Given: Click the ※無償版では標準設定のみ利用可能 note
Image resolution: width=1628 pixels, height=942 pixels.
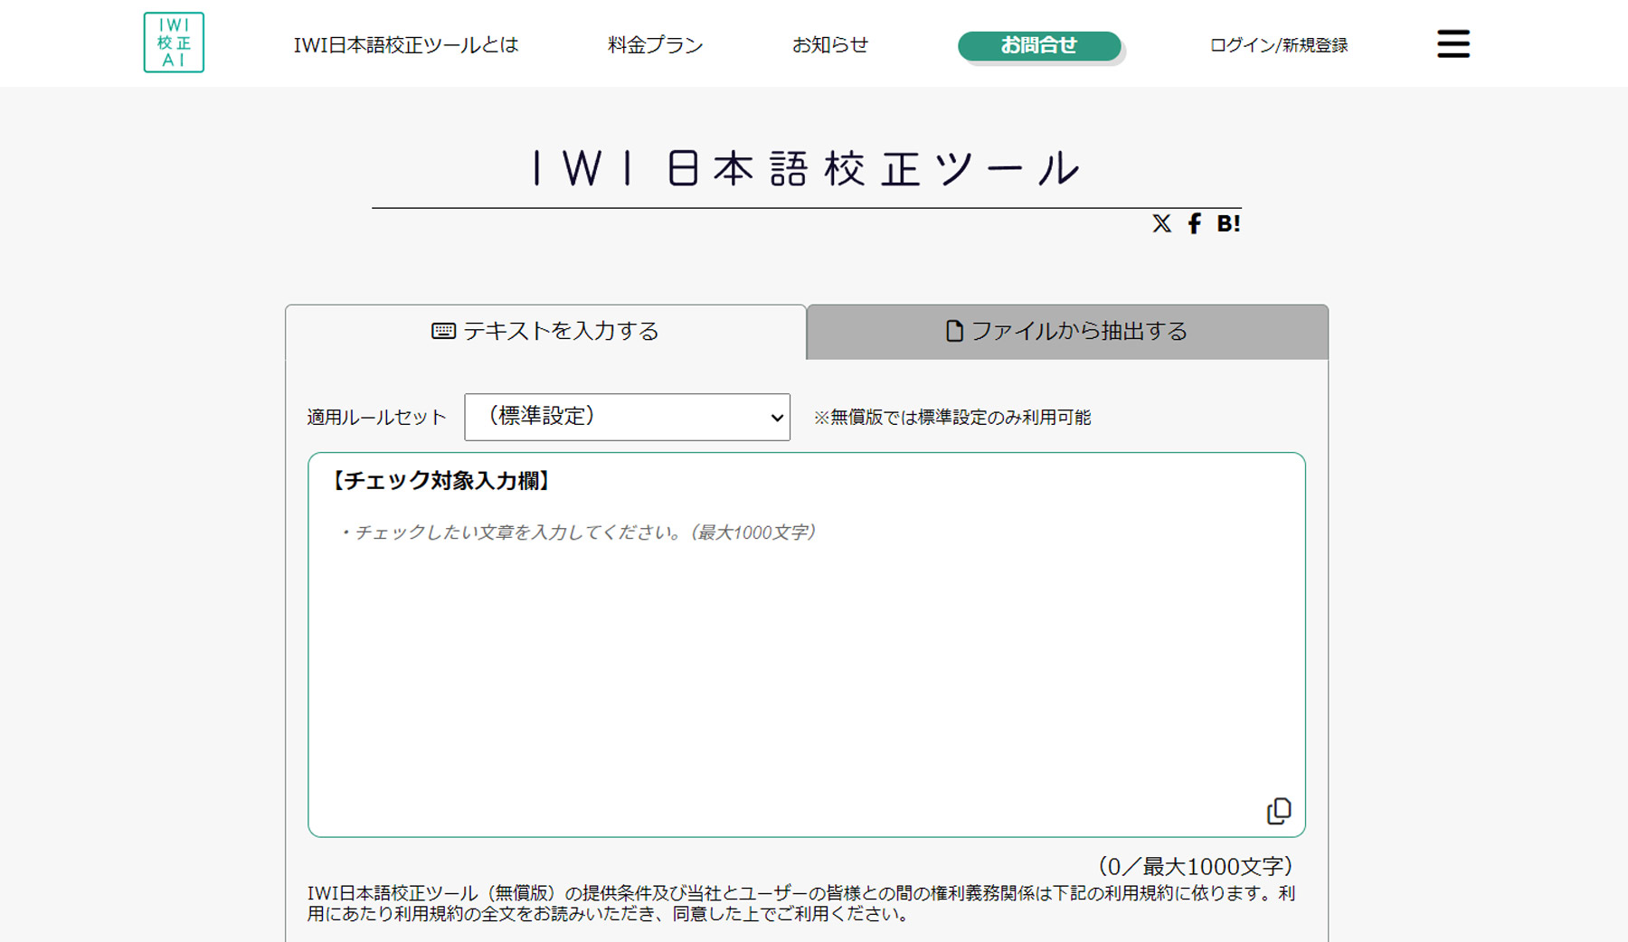Looking at the screenshot, I should [x=952, y=418].
